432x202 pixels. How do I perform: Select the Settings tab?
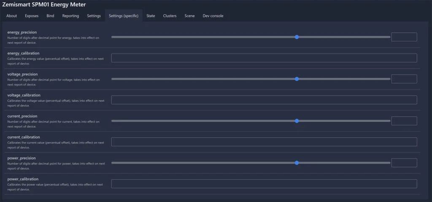click(x=94, y=16)
